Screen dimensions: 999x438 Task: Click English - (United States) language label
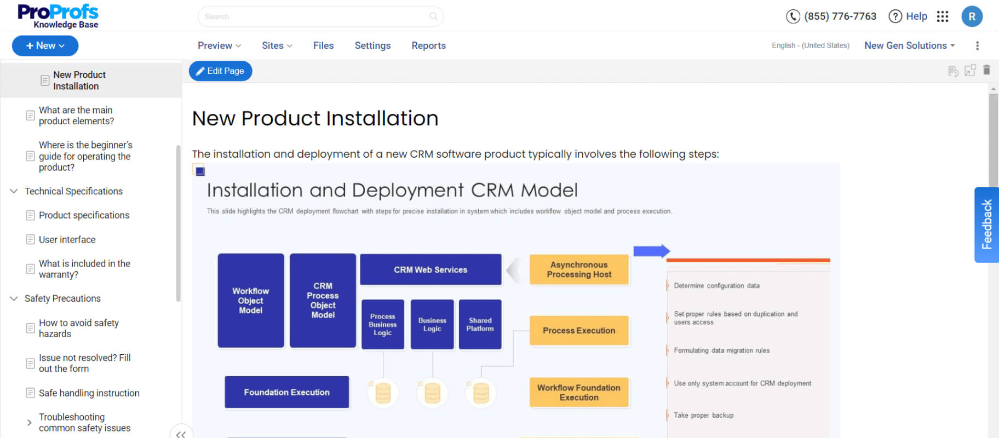[811, 45]
